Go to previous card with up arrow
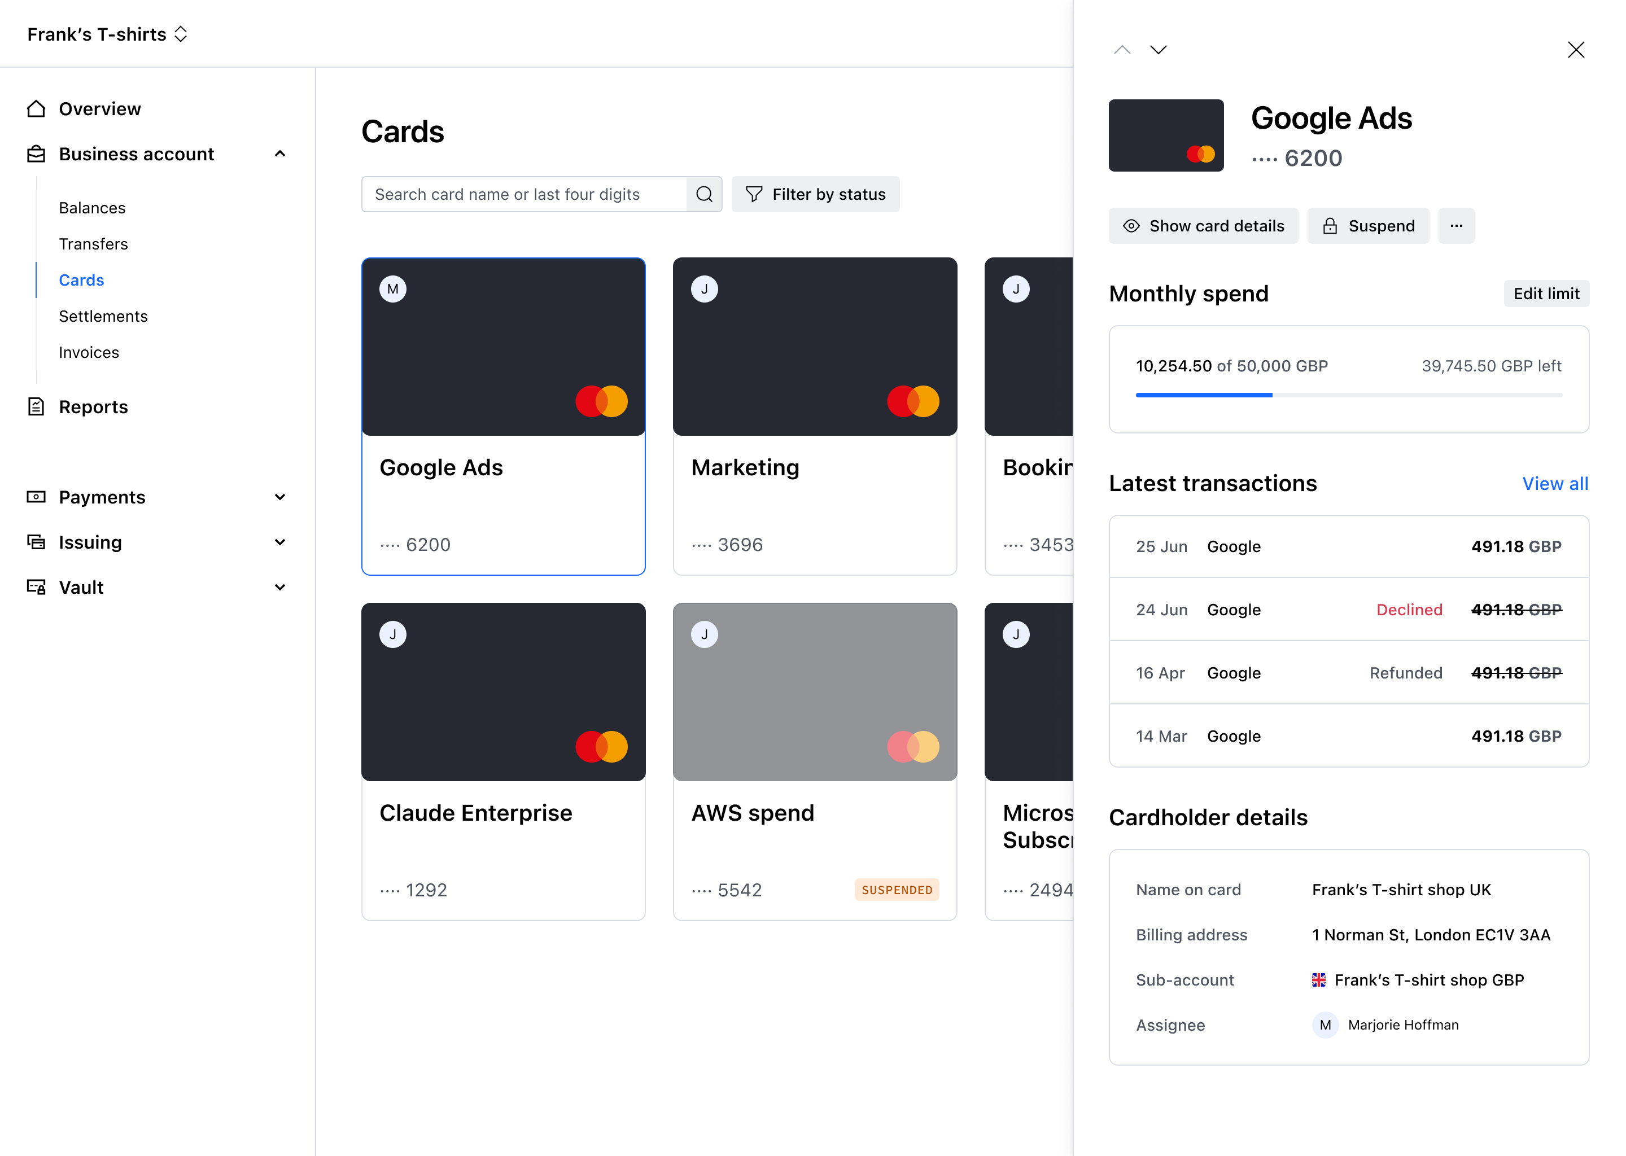Viewport: 1626px width, 1156px height. pos(1122,50)
